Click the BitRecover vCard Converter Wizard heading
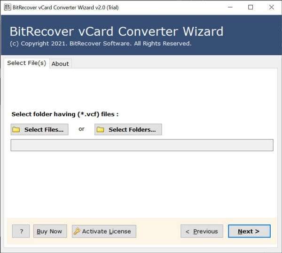This screenshot has height=253, width=282. coord(117,31)
